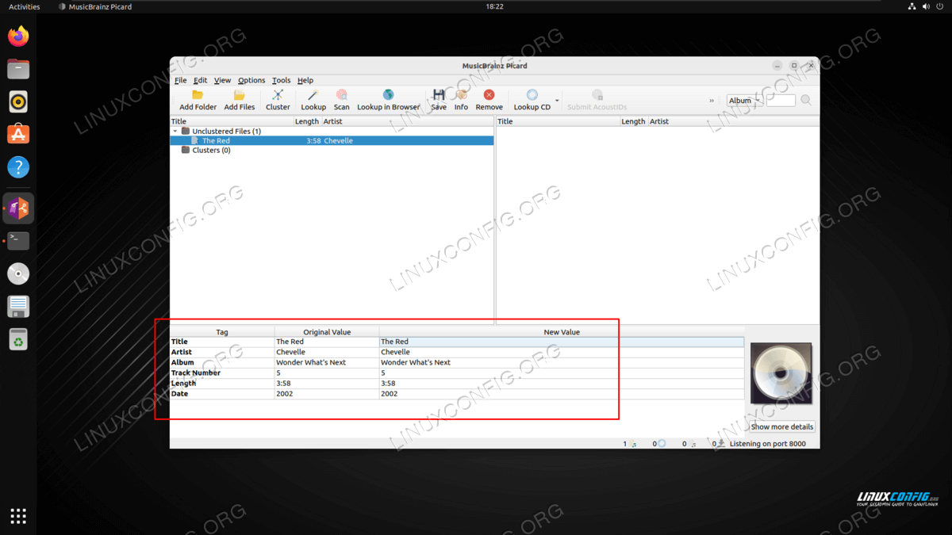Open the Album search type combo box
The image size is (952, 535).
[x=744, y=101]
